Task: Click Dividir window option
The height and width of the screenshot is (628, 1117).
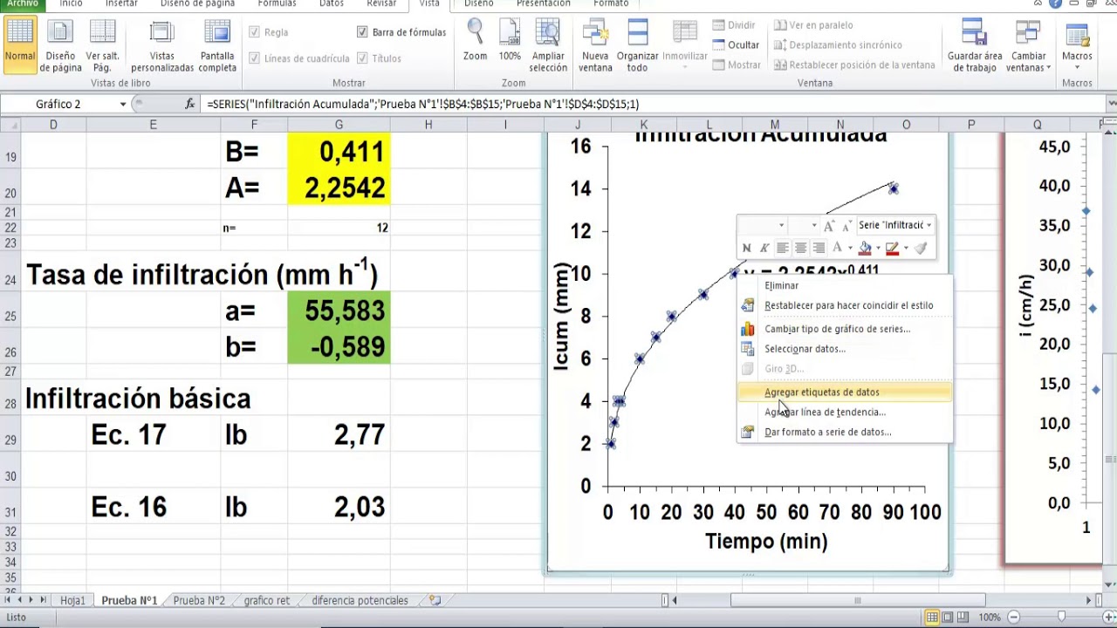Action: click(x=734, y=25)
